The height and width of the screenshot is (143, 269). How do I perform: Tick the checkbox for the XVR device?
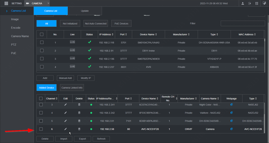click(42, 67)
